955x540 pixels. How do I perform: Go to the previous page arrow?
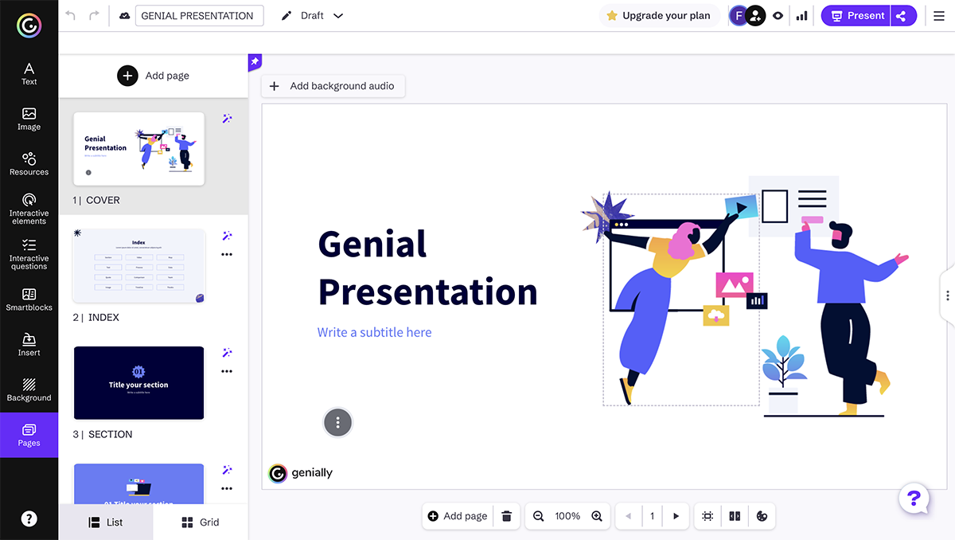628,516
